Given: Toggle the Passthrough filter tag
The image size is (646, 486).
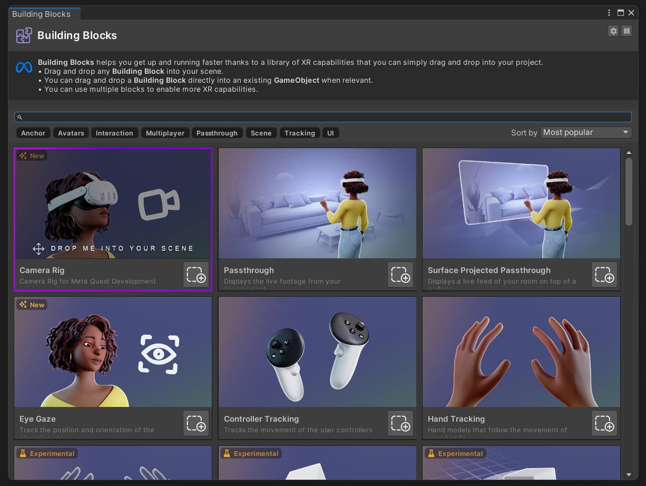Looking at the screenshot, I should tap(217, 133).
